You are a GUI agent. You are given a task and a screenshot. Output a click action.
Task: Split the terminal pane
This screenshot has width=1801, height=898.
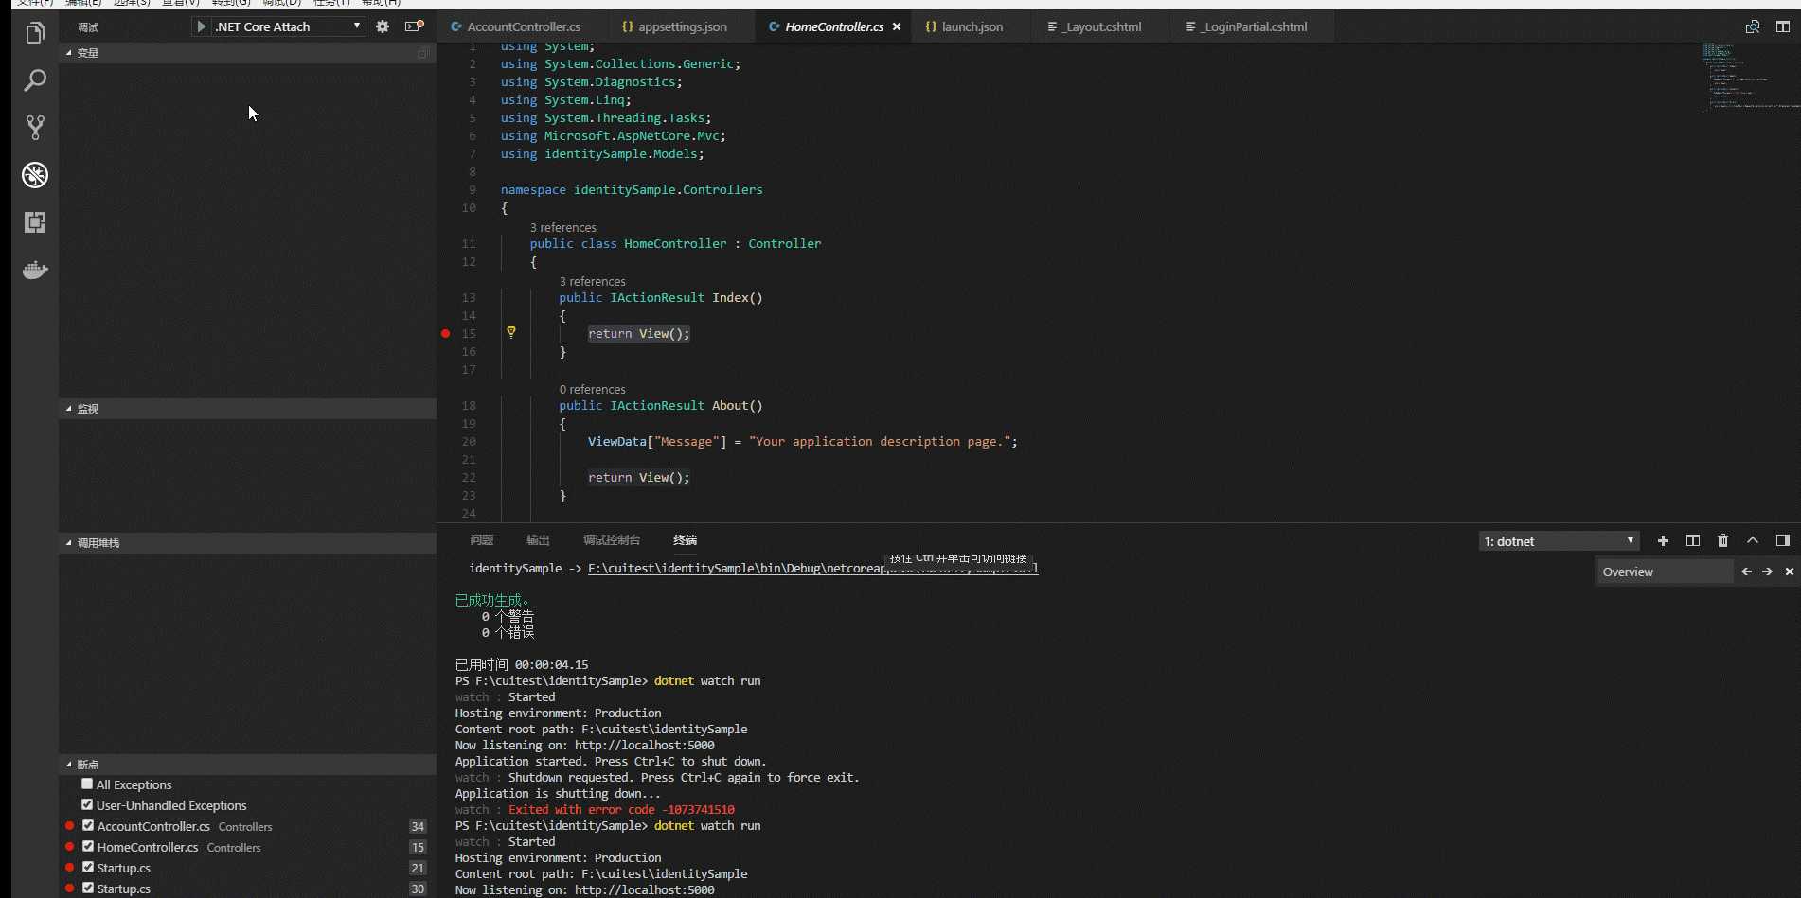(1693, 540)
